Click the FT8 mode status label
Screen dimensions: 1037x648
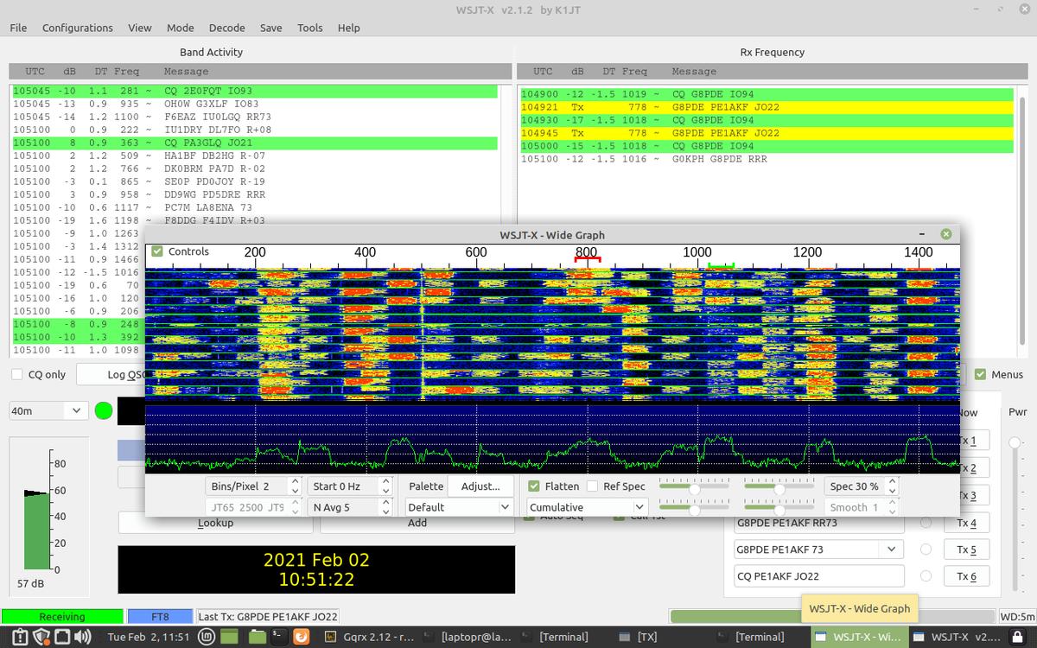[160, 617]
